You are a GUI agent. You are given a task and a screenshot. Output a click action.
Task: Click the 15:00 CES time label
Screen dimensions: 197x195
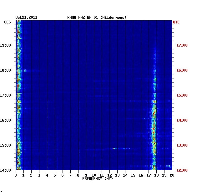coord(5,145)
